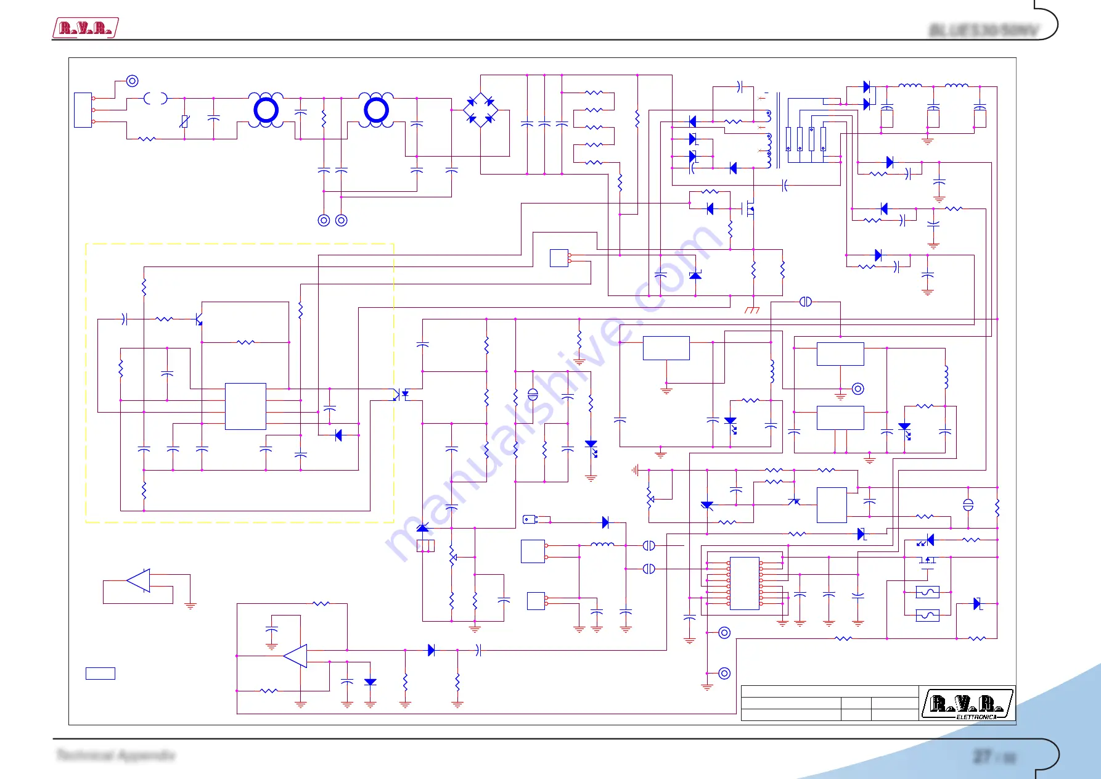Click the controller IC block in yellow box
The height and width of the screenshot is (779, 1101).
pos(245,406)
